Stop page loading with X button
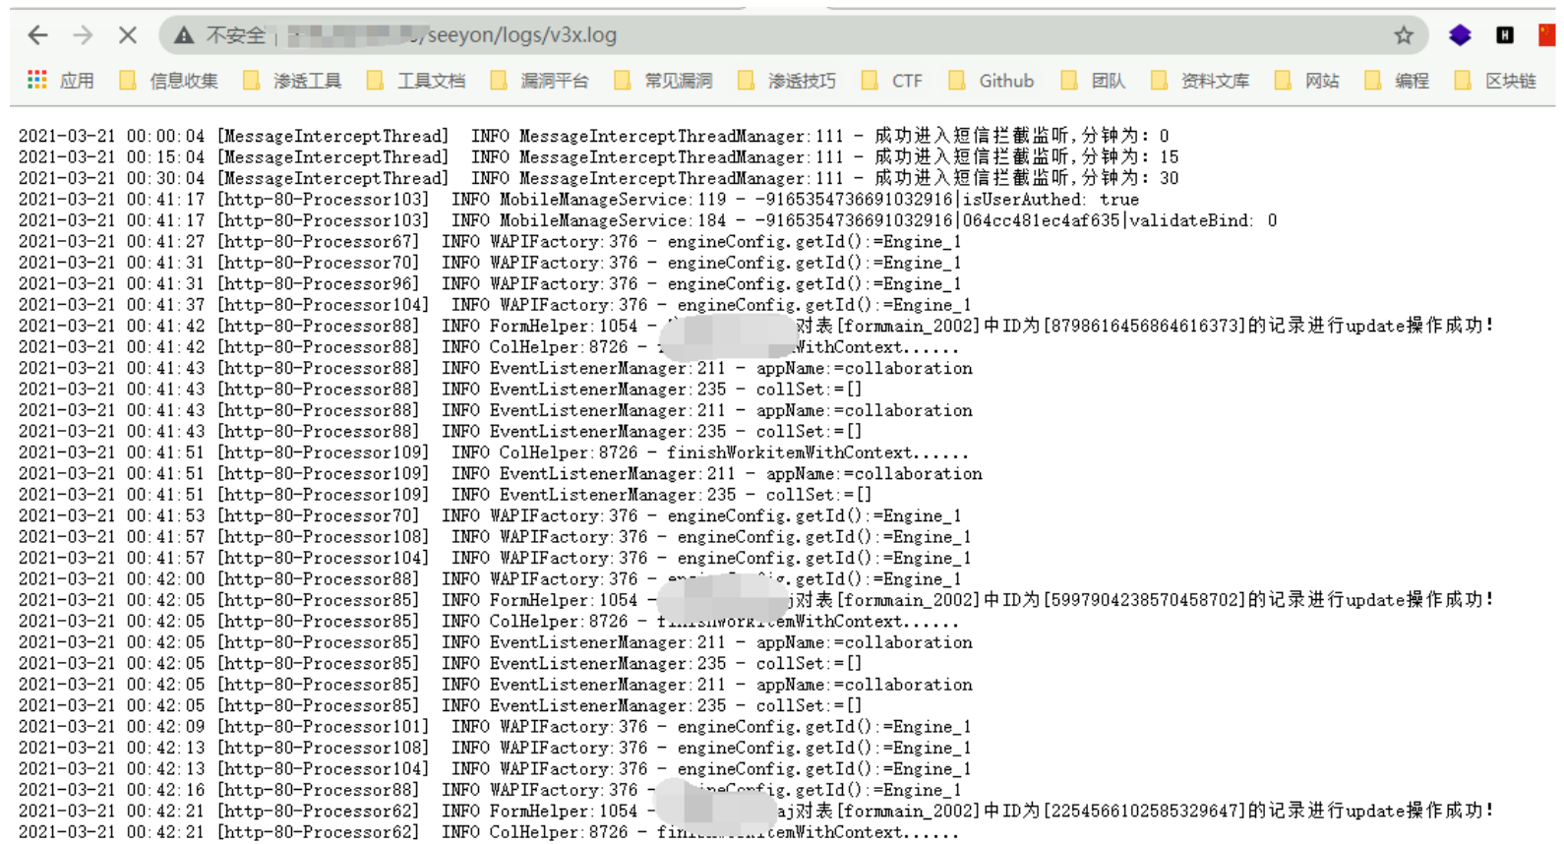The image size is (1564, 844). (x=128, y=35)
